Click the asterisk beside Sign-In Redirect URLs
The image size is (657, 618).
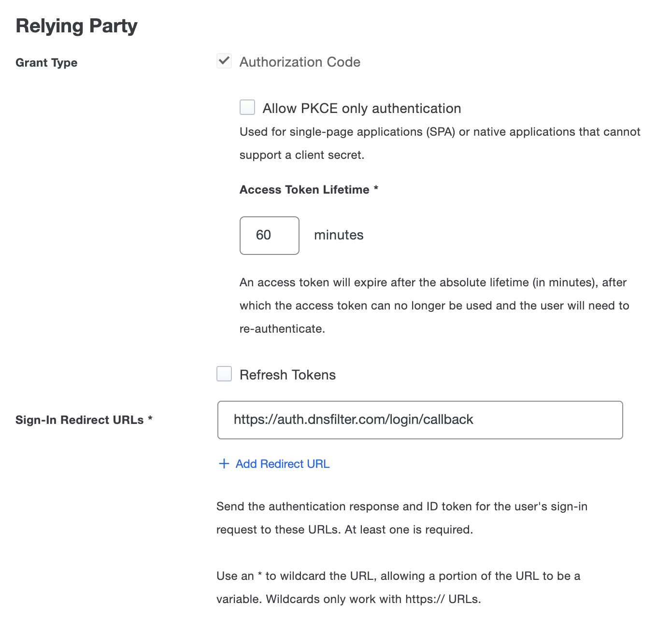(150, 420)
